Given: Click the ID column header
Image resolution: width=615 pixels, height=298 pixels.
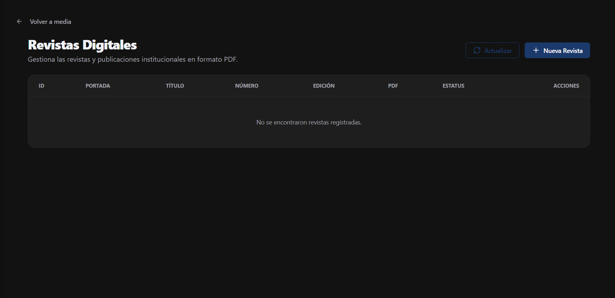Looking at the screenshot, I should point(41,86).
